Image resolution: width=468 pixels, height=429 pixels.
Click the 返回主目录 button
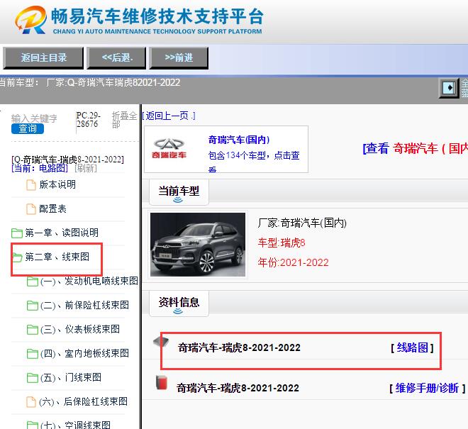pyautogui.click(x=43, y=57)
